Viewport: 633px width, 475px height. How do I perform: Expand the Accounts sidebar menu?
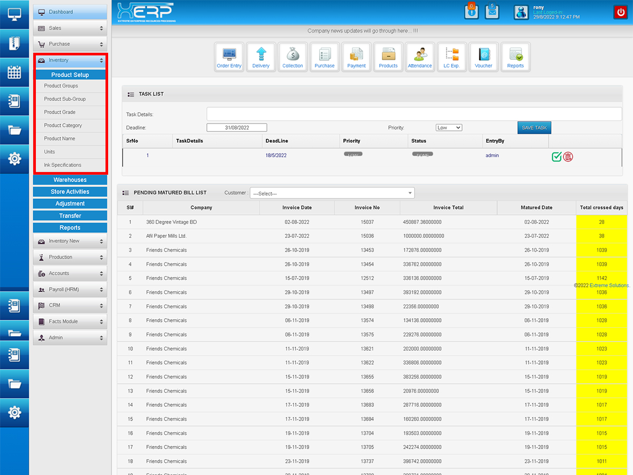pyautogui.click(x=70, y=273)
